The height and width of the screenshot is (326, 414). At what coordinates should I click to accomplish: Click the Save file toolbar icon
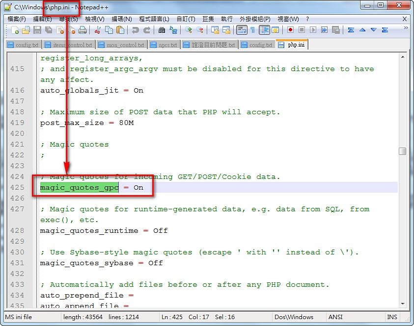[x=37, y=30]
